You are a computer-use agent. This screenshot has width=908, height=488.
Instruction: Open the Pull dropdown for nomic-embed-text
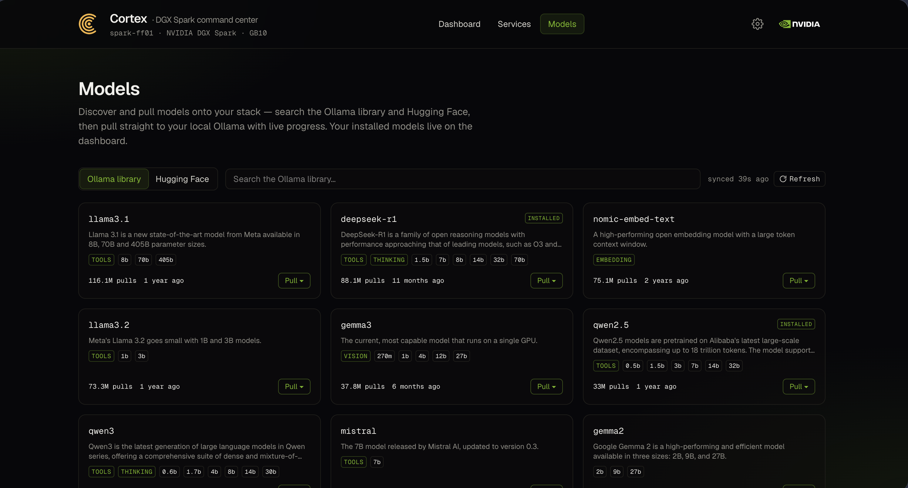coord(799,280)
